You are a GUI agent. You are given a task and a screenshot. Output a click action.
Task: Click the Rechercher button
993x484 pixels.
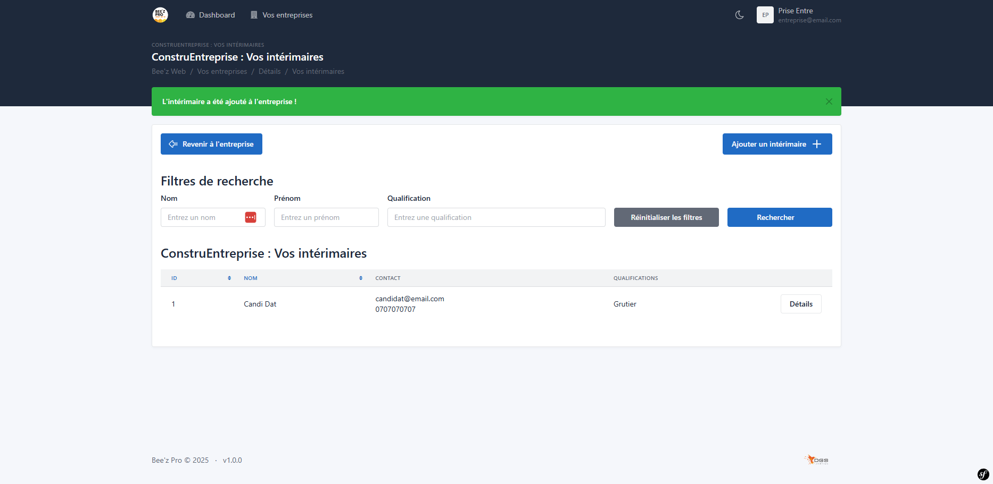tap(779, 217)
